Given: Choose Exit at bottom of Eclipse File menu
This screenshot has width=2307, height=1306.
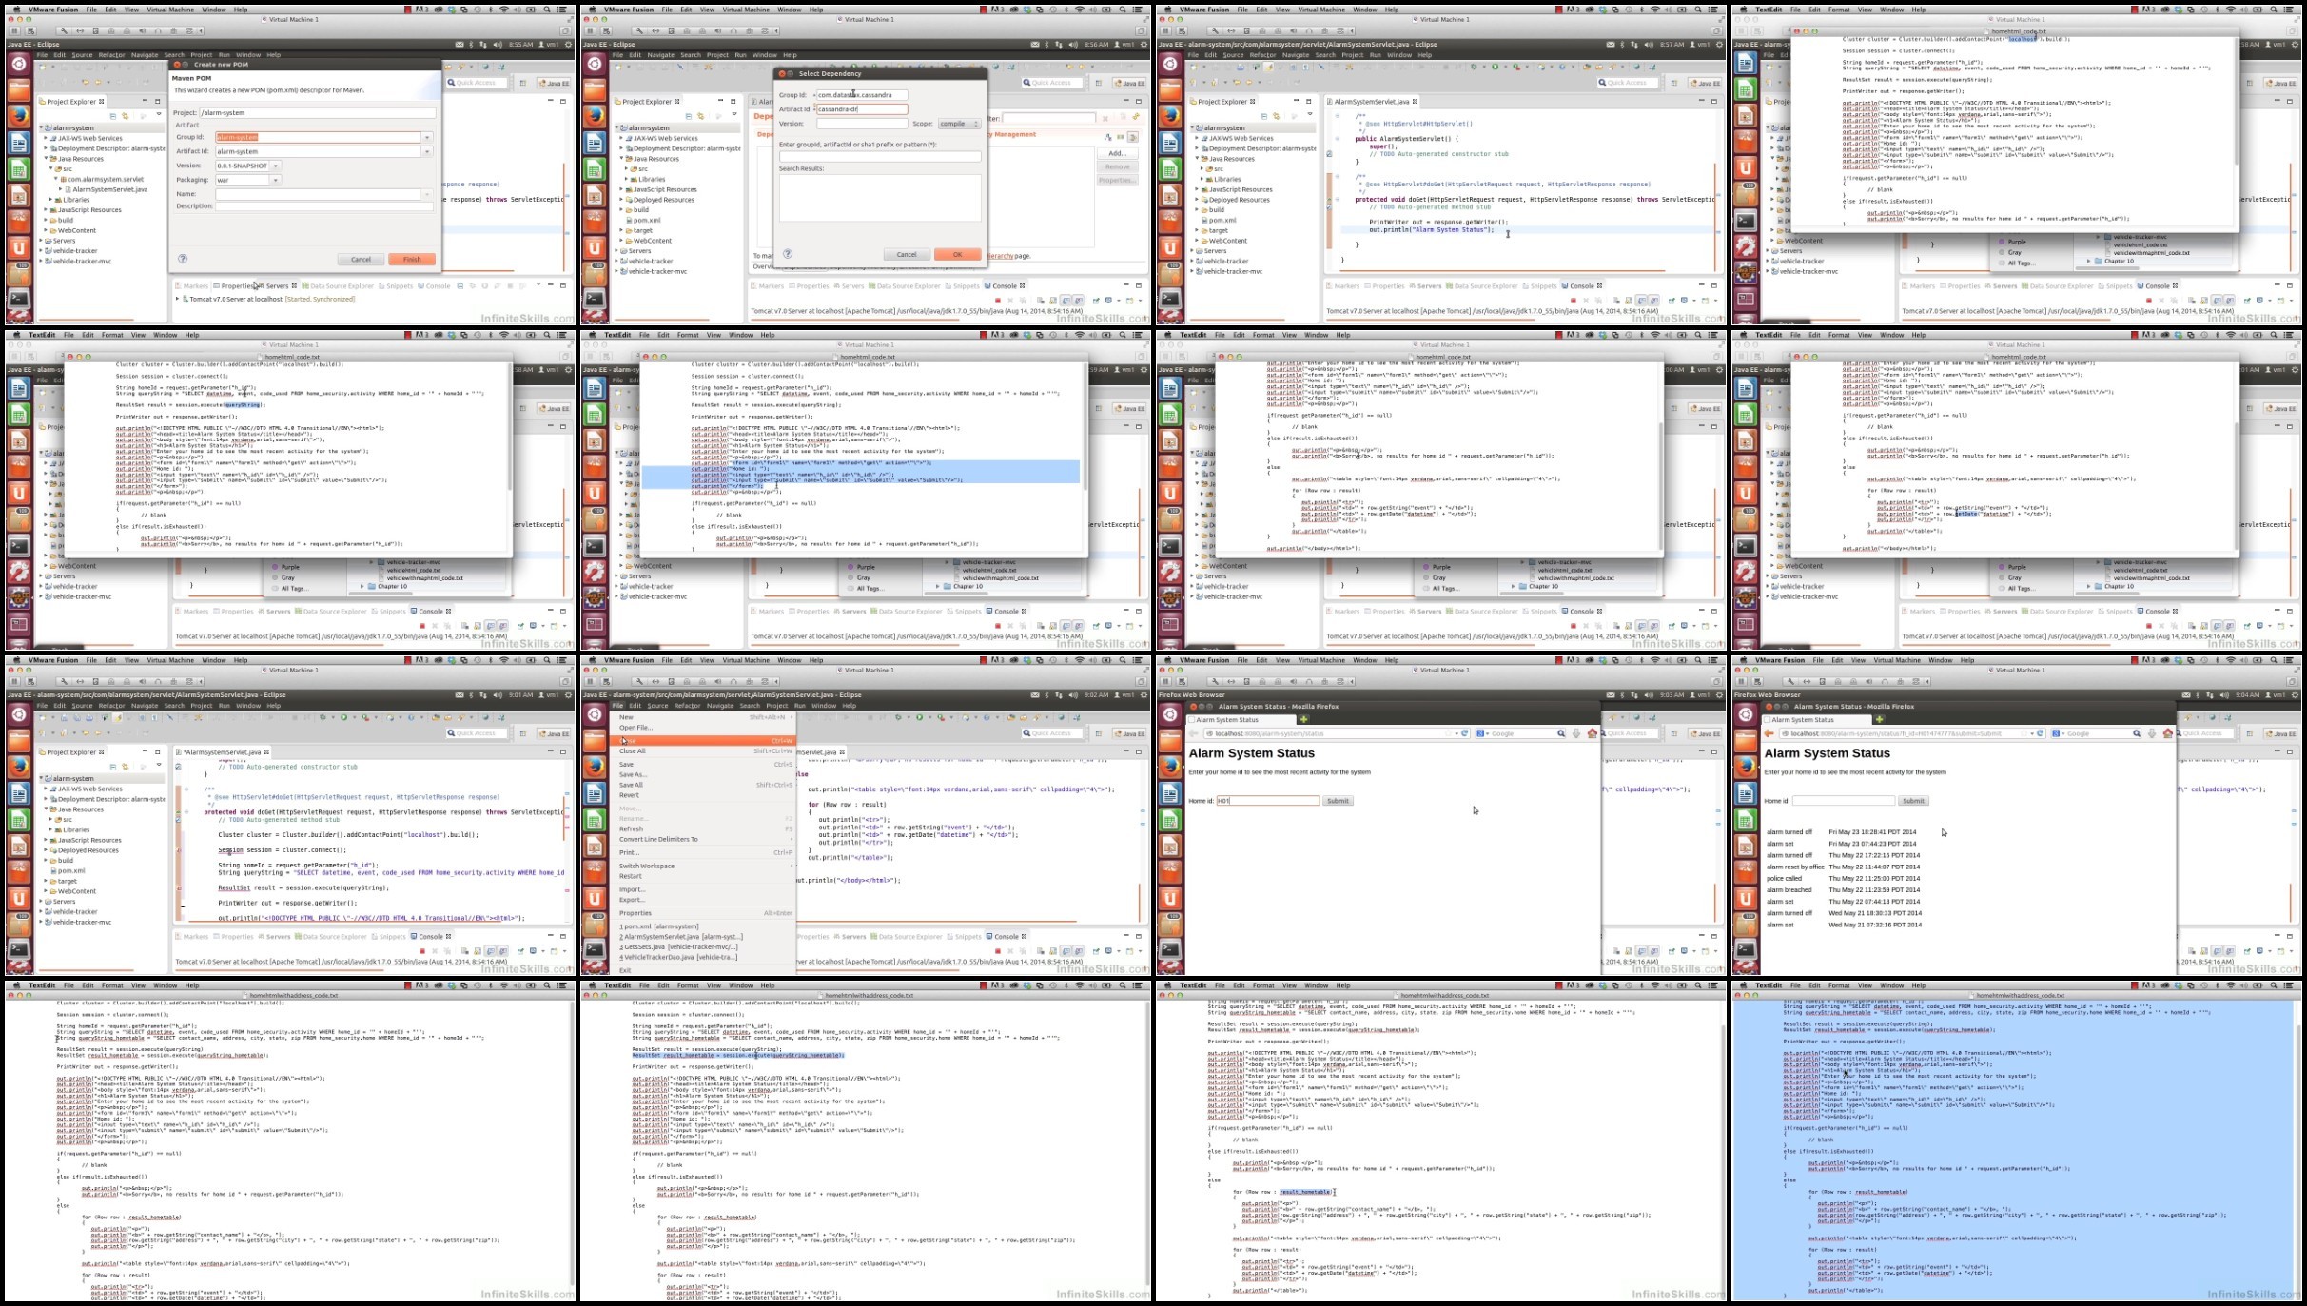Looking at the screenshot, I should [701, 969].
